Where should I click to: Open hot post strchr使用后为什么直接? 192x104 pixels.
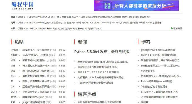[x=35, y=55]
